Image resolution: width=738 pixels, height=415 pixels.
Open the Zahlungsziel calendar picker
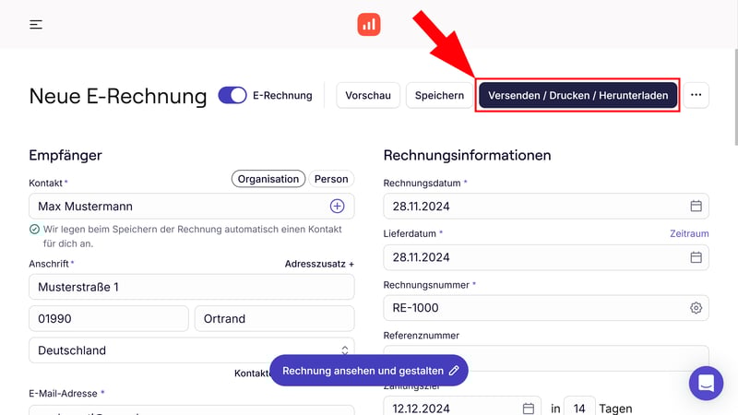coord(529,409)
